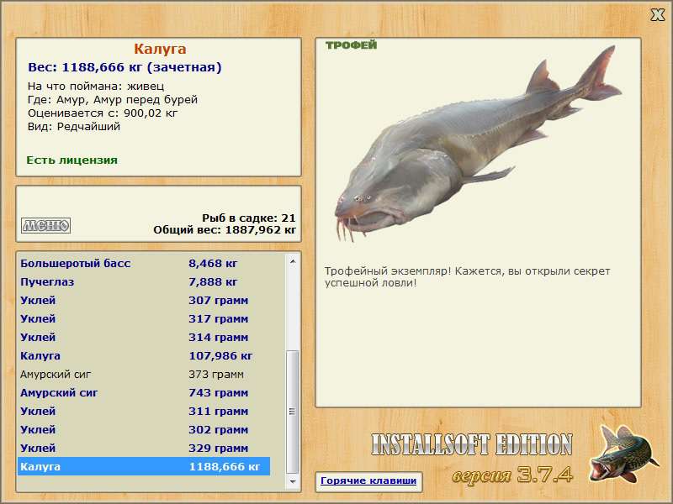
Task: Select Уклей 307 грамм entry
Action: click(x=144, y=300)
